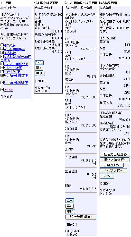Click entry 001 amount ¥6,543,210

click(88, 49)
